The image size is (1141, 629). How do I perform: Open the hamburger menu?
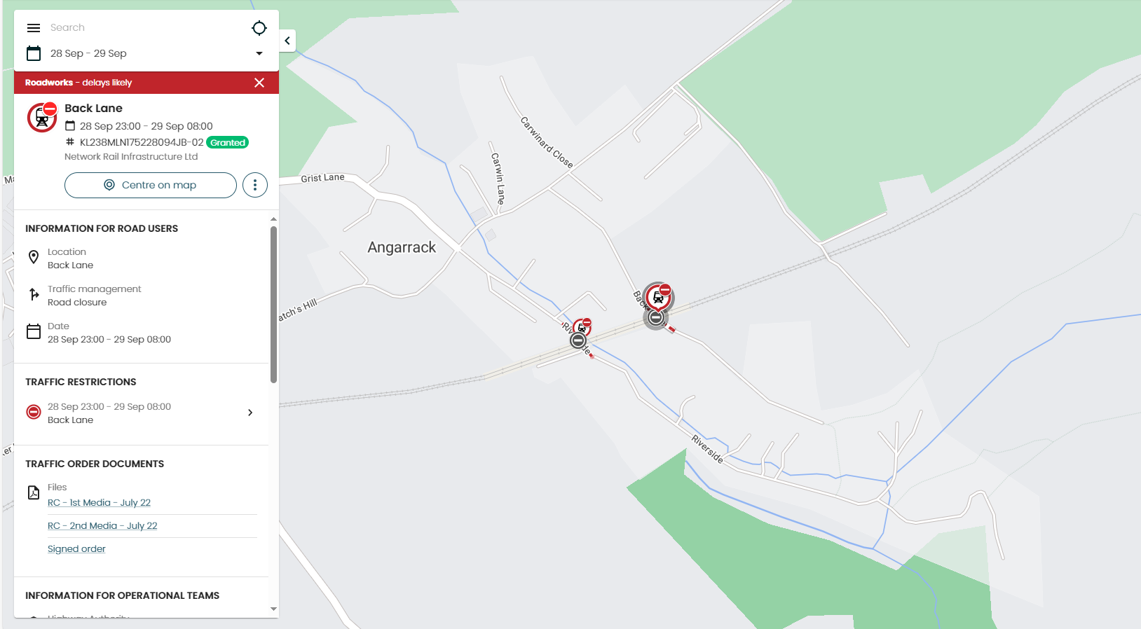[34, 28]
